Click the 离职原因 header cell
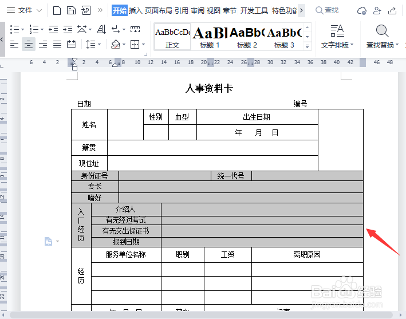This screenshot has width=406, height=319. (307, 254)
